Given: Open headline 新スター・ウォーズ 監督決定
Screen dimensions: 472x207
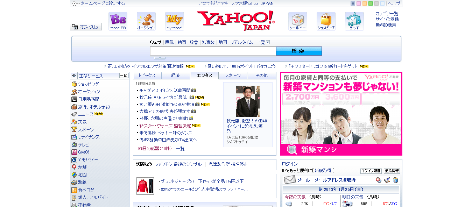Looking at the screenshot, I should point(165,126).
